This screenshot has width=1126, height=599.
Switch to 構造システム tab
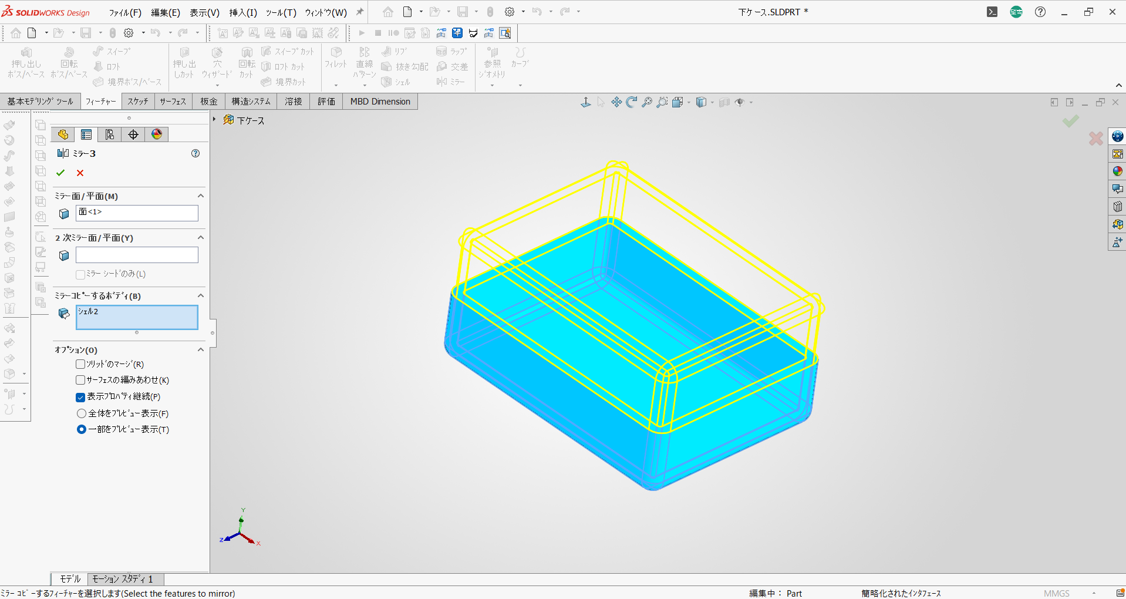251,102
